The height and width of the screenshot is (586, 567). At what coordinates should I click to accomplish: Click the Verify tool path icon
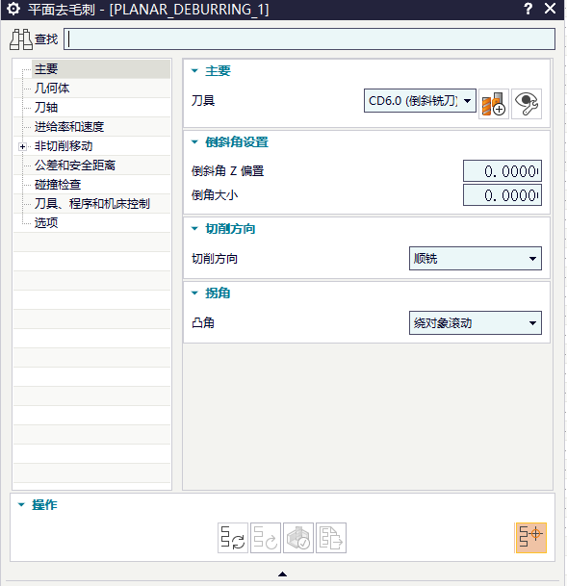coord(298,538)
